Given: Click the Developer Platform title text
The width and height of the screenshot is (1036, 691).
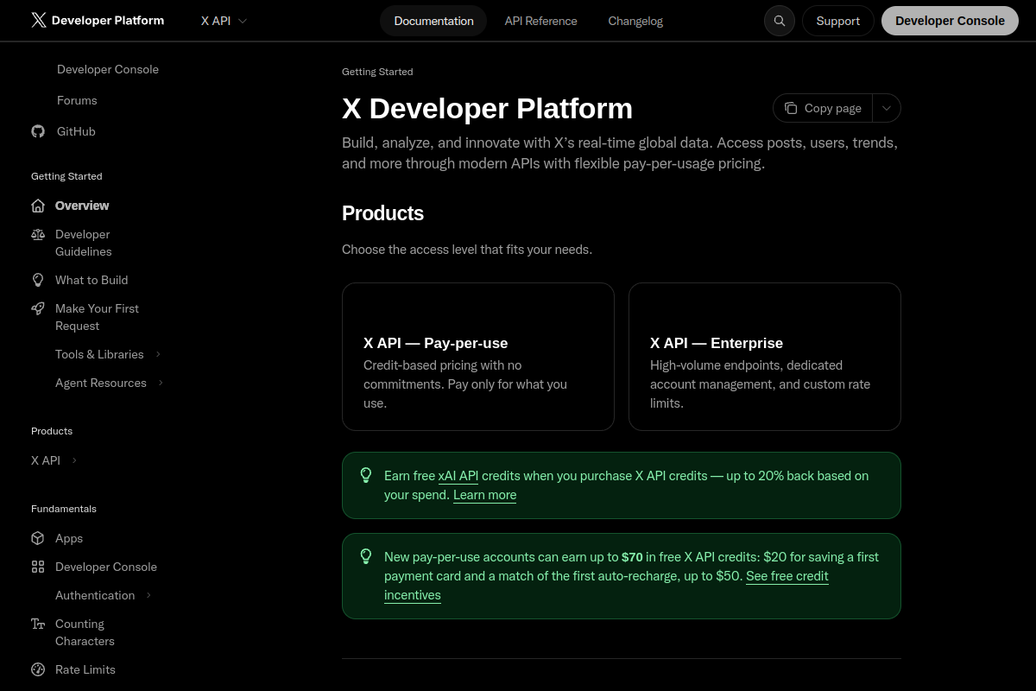Looking at the screenshot, I should (x=108, y=21).
